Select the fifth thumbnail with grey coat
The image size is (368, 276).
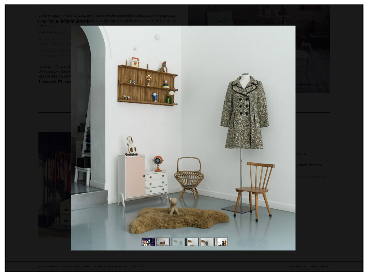[206, 242]
